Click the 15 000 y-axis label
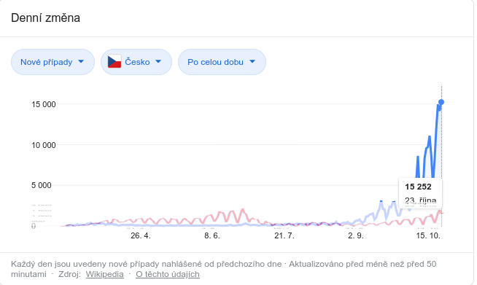This screenshot has width=477, height=285. (x=44, y=105)
